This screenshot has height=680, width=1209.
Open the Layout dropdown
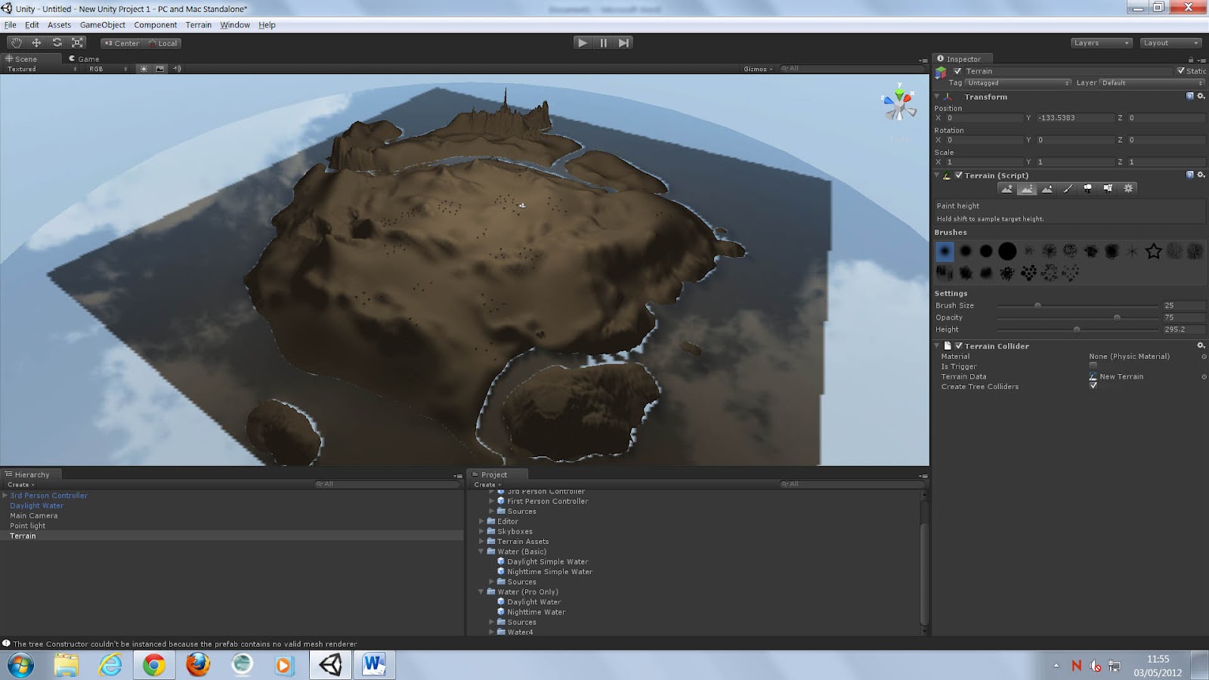(x=1170, y=42)
